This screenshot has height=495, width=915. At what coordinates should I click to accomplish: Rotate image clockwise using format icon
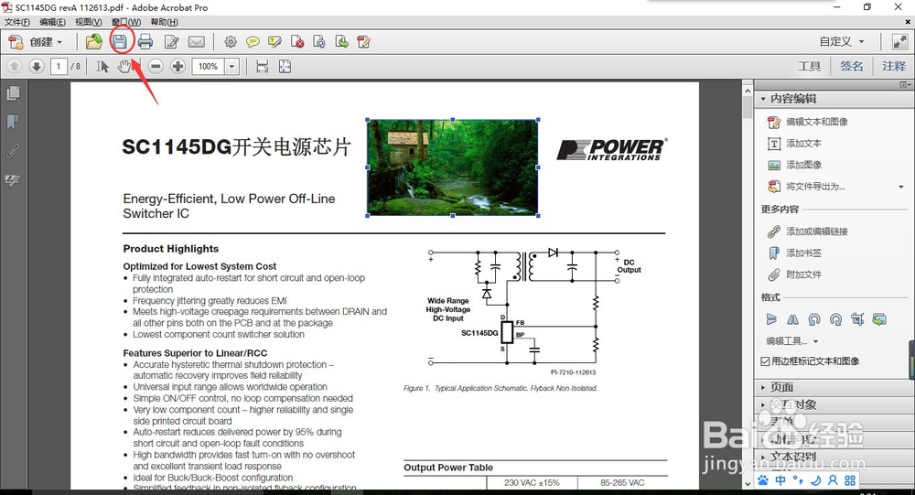coord(836,319)
